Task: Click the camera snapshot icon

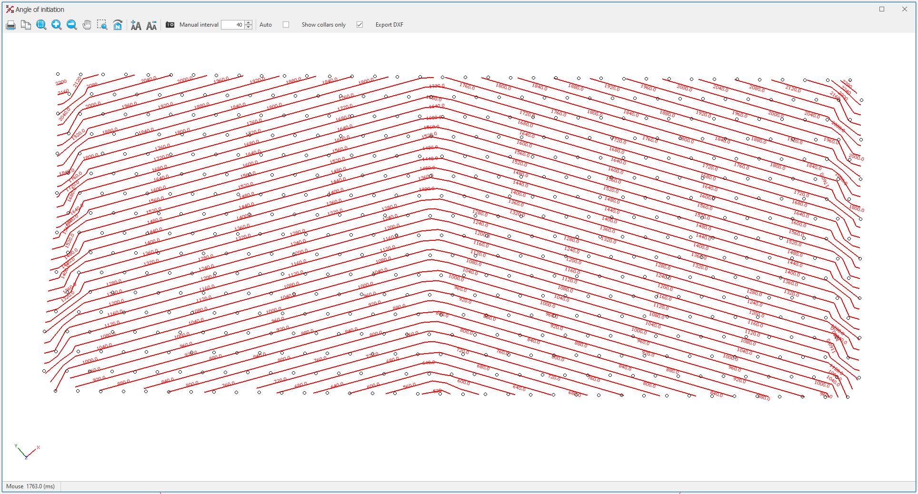Action: (x=170, y=25)
